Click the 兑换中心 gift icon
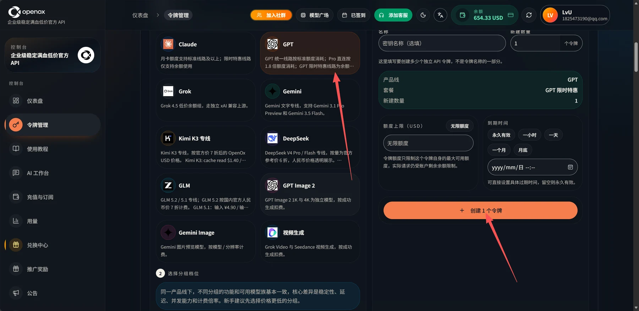 coord(16,245)
